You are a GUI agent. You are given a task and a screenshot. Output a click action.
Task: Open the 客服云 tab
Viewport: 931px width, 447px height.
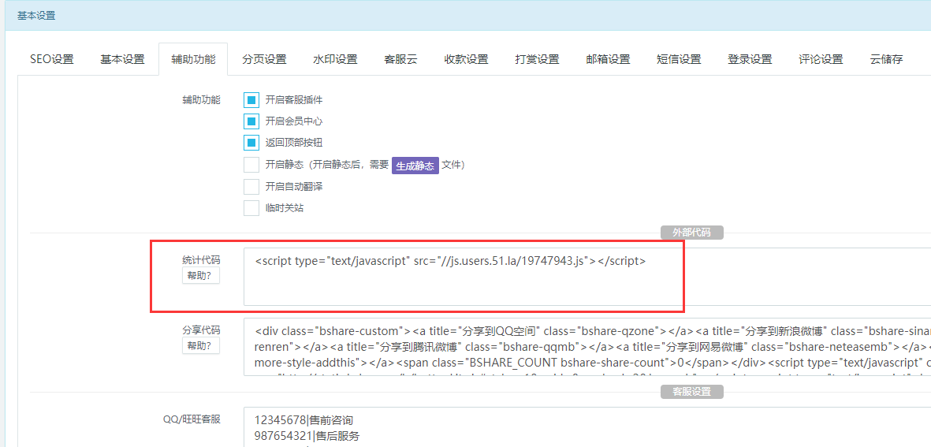[x=400, y=59]
